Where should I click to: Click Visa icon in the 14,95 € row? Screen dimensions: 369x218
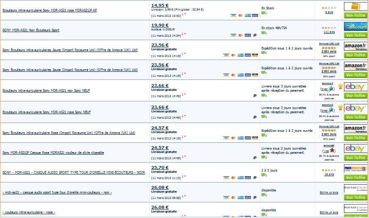pos(233,16)
